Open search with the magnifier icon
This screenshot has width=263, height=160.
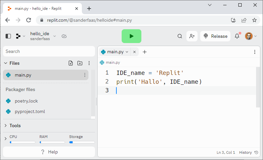[179, 36]
